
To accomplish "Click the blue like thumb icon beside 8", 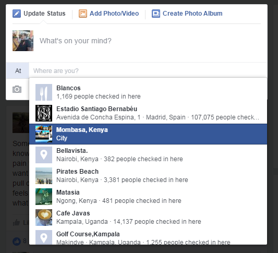I will click(17, 241).
